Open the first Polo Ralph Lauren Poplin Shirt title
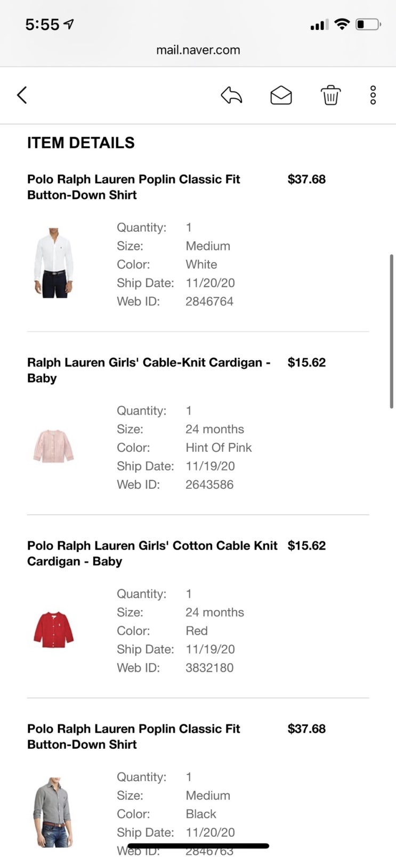The height and width of the screenshot is (857, 396). (134, 187)
